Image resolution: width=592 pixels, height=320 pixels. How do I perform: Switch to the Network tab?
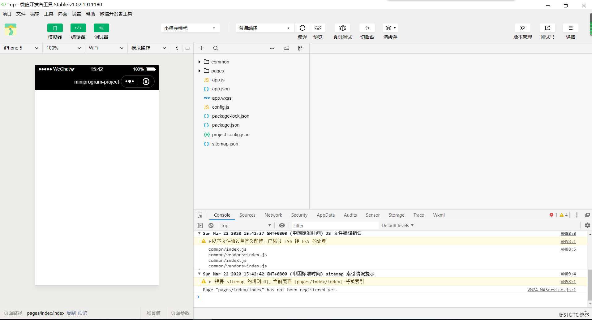273,215
